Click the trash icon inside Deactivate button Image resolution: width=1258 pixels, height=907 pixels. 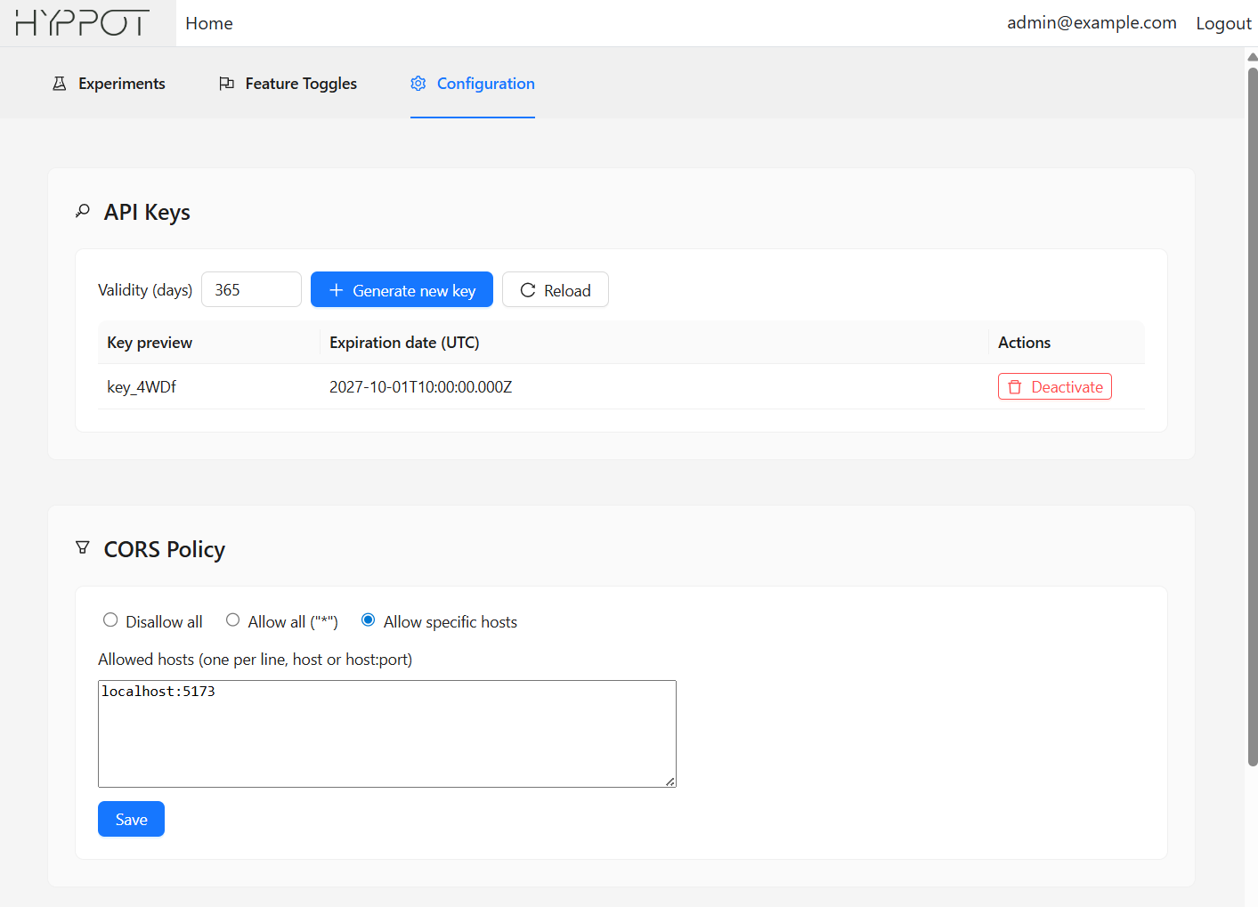(x=1015, y=386)
